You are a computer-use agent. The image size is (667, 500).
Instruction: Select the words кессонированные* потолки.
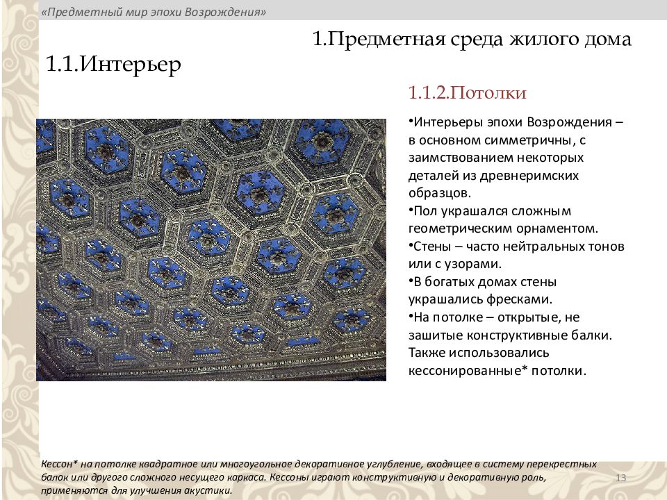tap(497, 370)
